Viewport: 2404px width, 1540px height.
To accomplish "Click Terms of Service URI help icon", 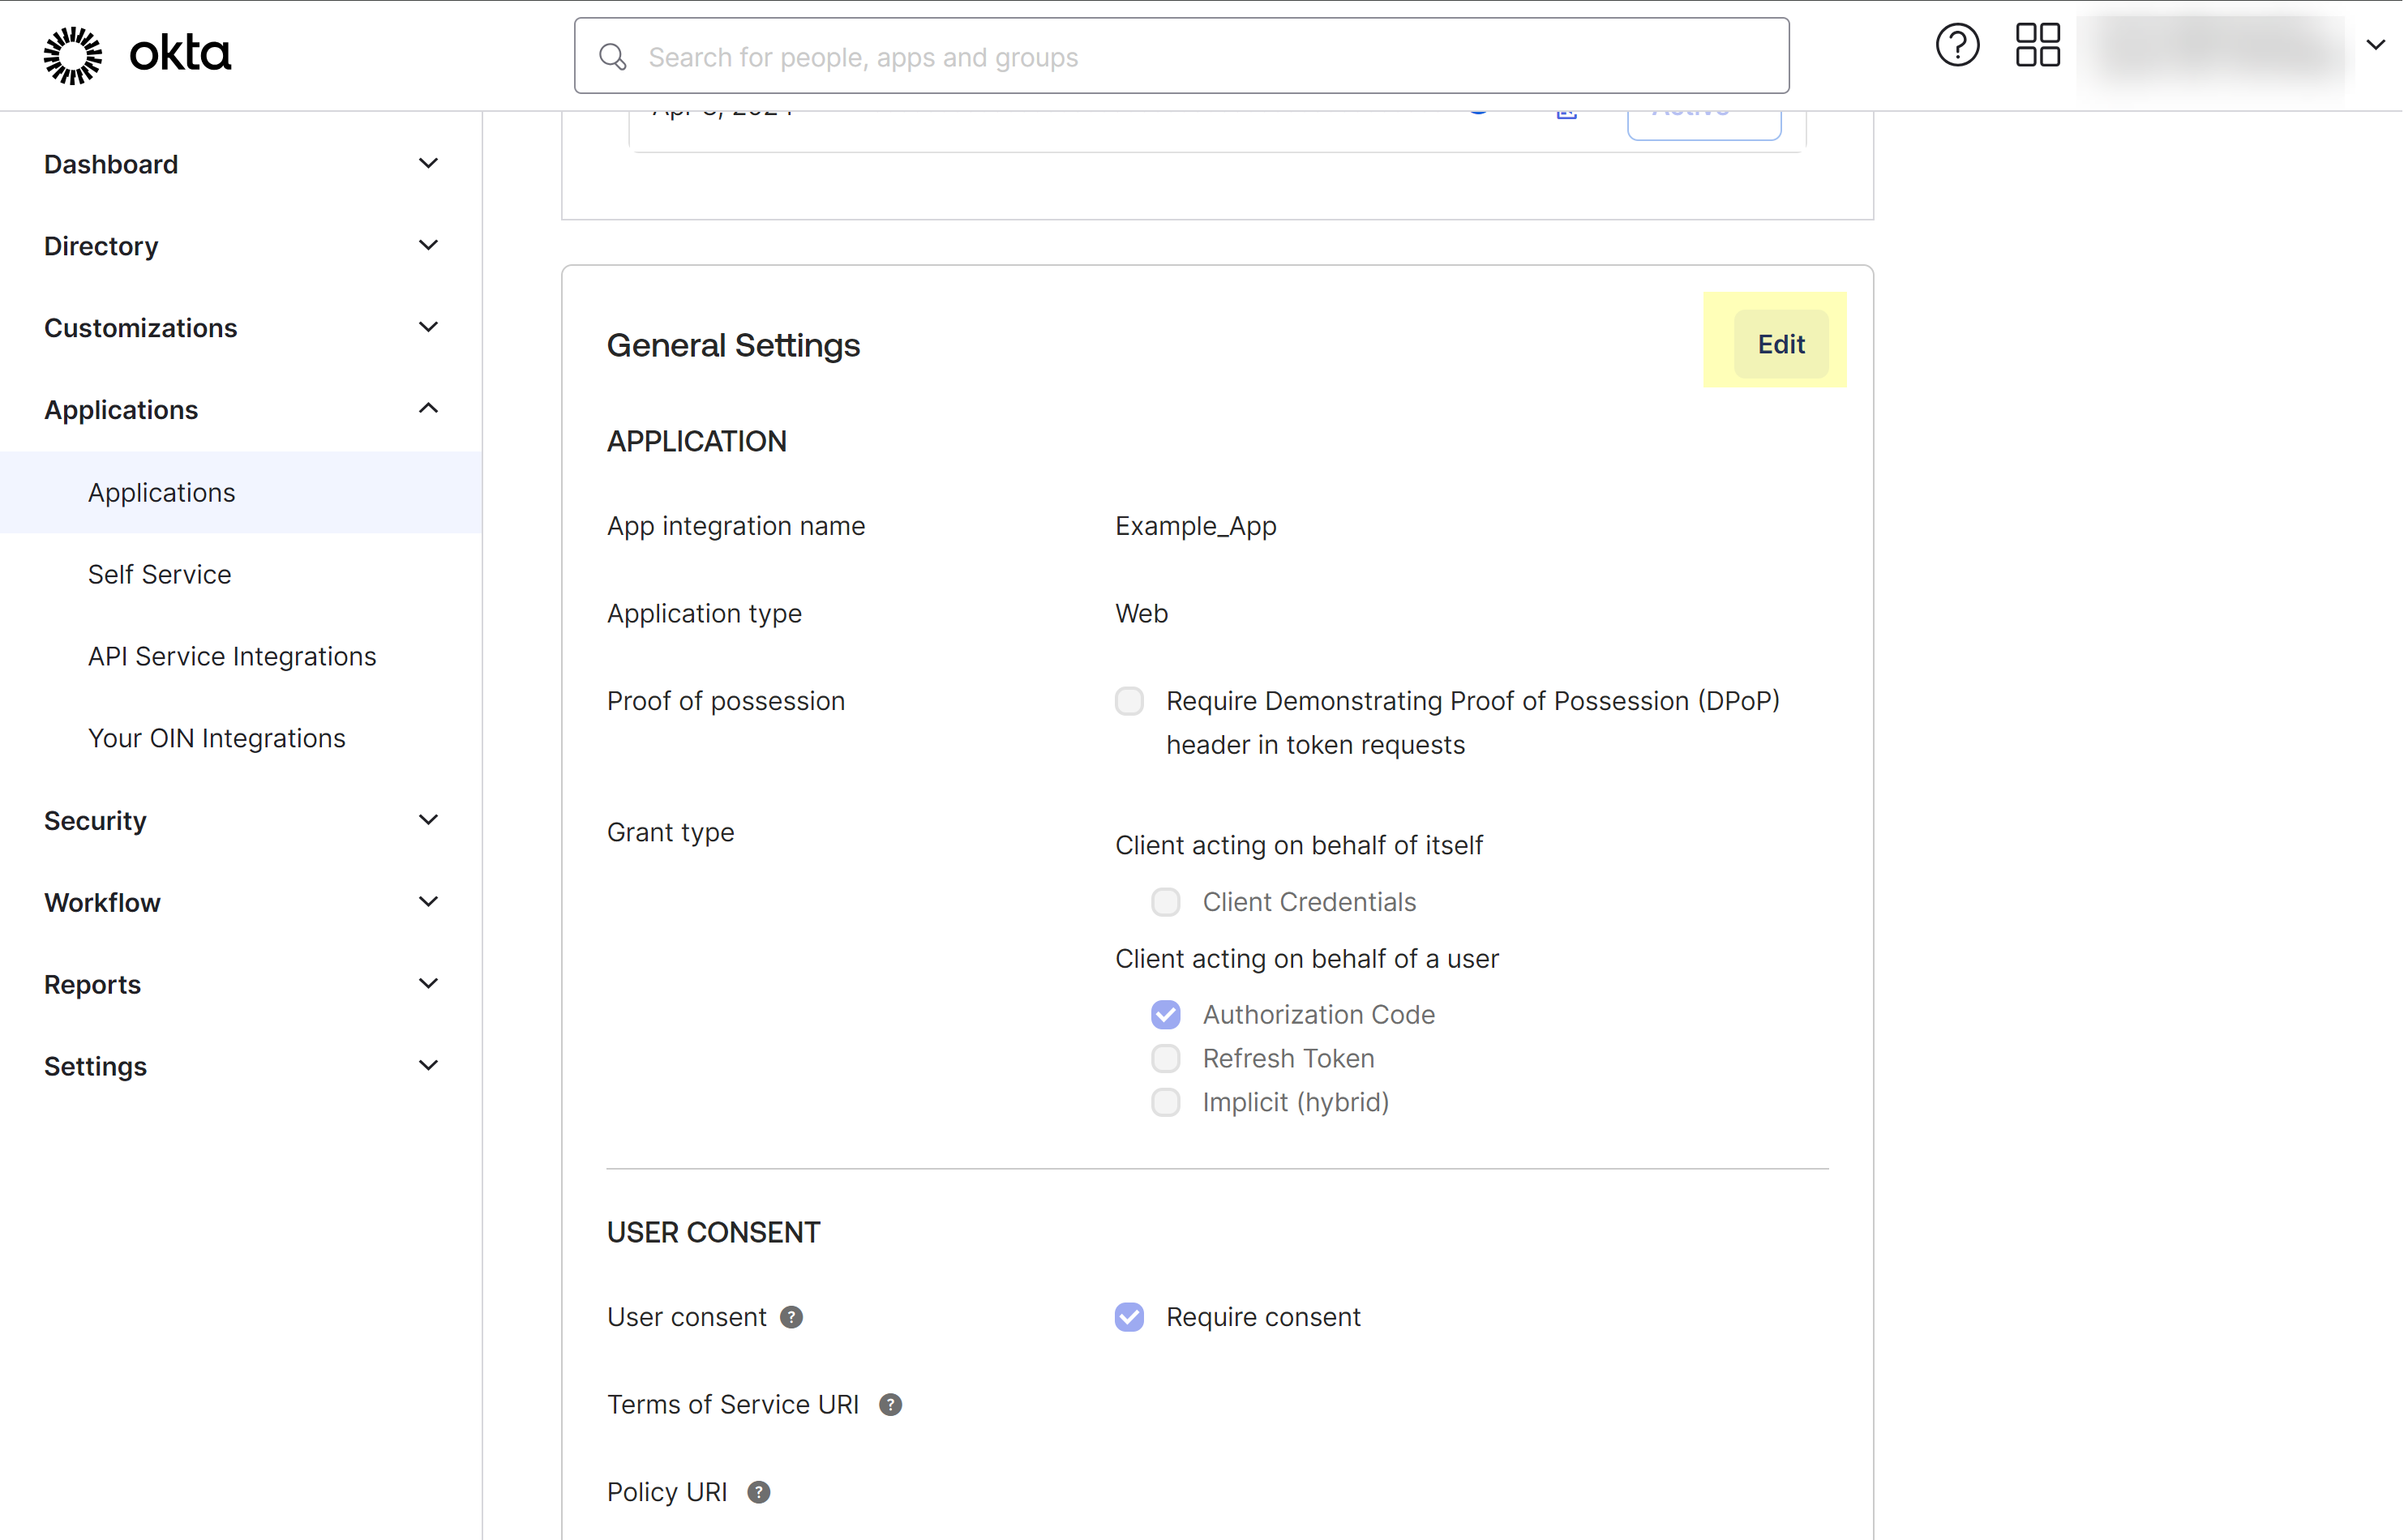I will click(890, 1404).
